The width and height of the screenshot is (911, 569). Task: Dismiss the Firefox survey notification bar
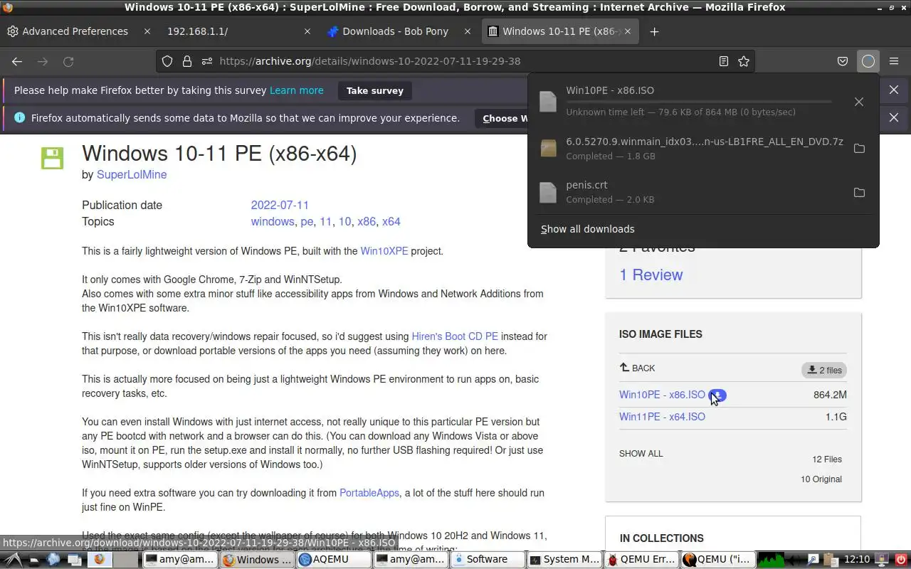894,90
